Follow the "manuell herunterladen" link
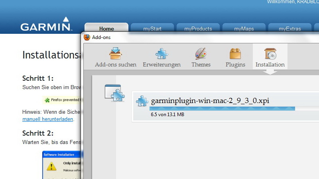319x179 pixels. click(48, 119)
